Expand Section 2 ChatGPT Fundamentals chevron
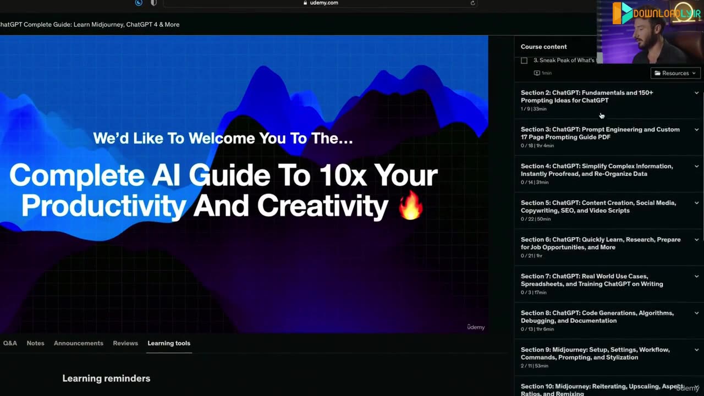The width and height of the screenshot is (704, 396). pyautogui.click(x=696, y=93)
